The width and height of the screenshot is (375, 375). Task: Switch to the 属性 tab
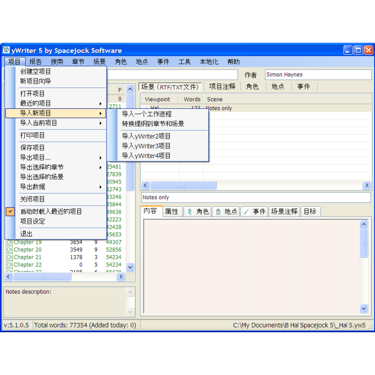tap(172, 212)
